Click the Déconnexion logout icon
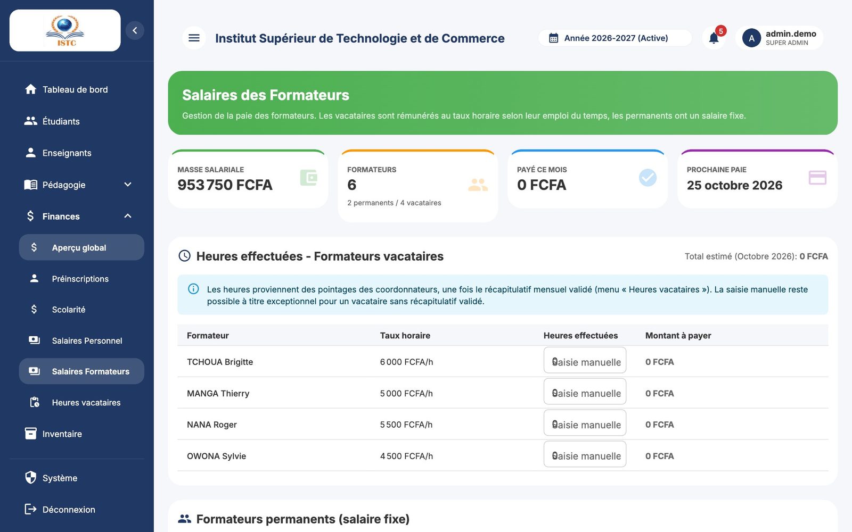The height and width of the screenshot is (532, 852). (x=31, y=509)
